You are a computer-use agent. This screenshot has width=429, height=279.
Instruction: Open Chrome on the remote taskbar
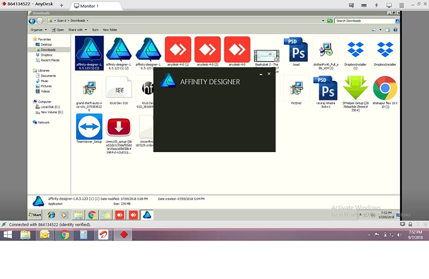92,215
